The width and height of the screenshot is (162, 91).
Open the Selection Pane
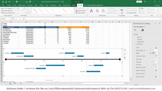(x=131, y=13)
